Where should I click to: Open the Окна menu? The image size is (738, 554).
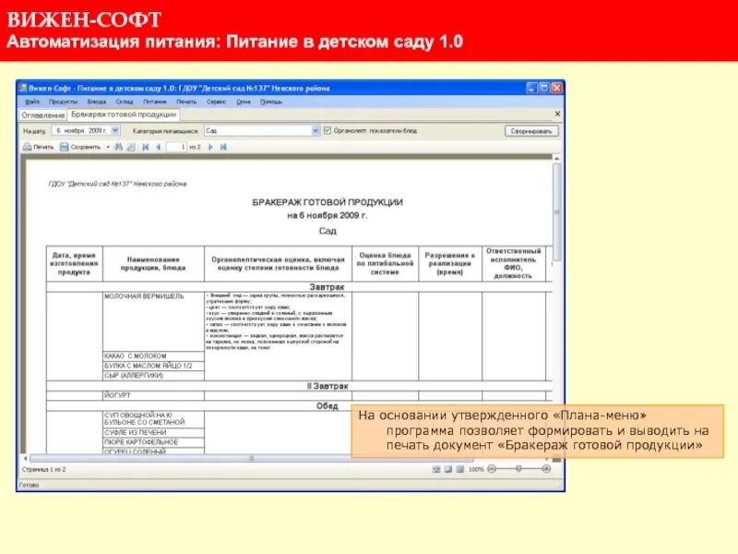coord(244,102)
